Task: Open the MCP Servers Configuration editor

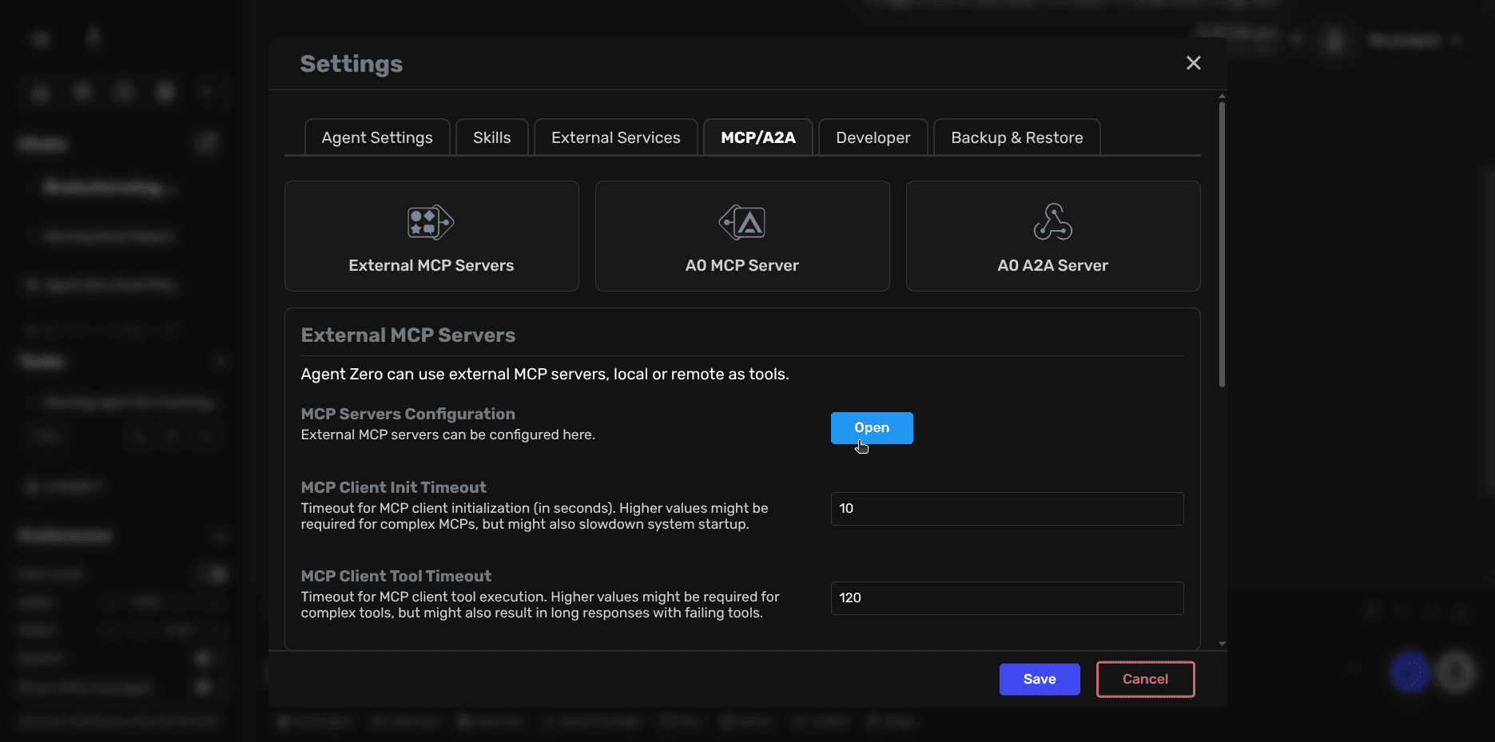Action: (x=871, y=427)
